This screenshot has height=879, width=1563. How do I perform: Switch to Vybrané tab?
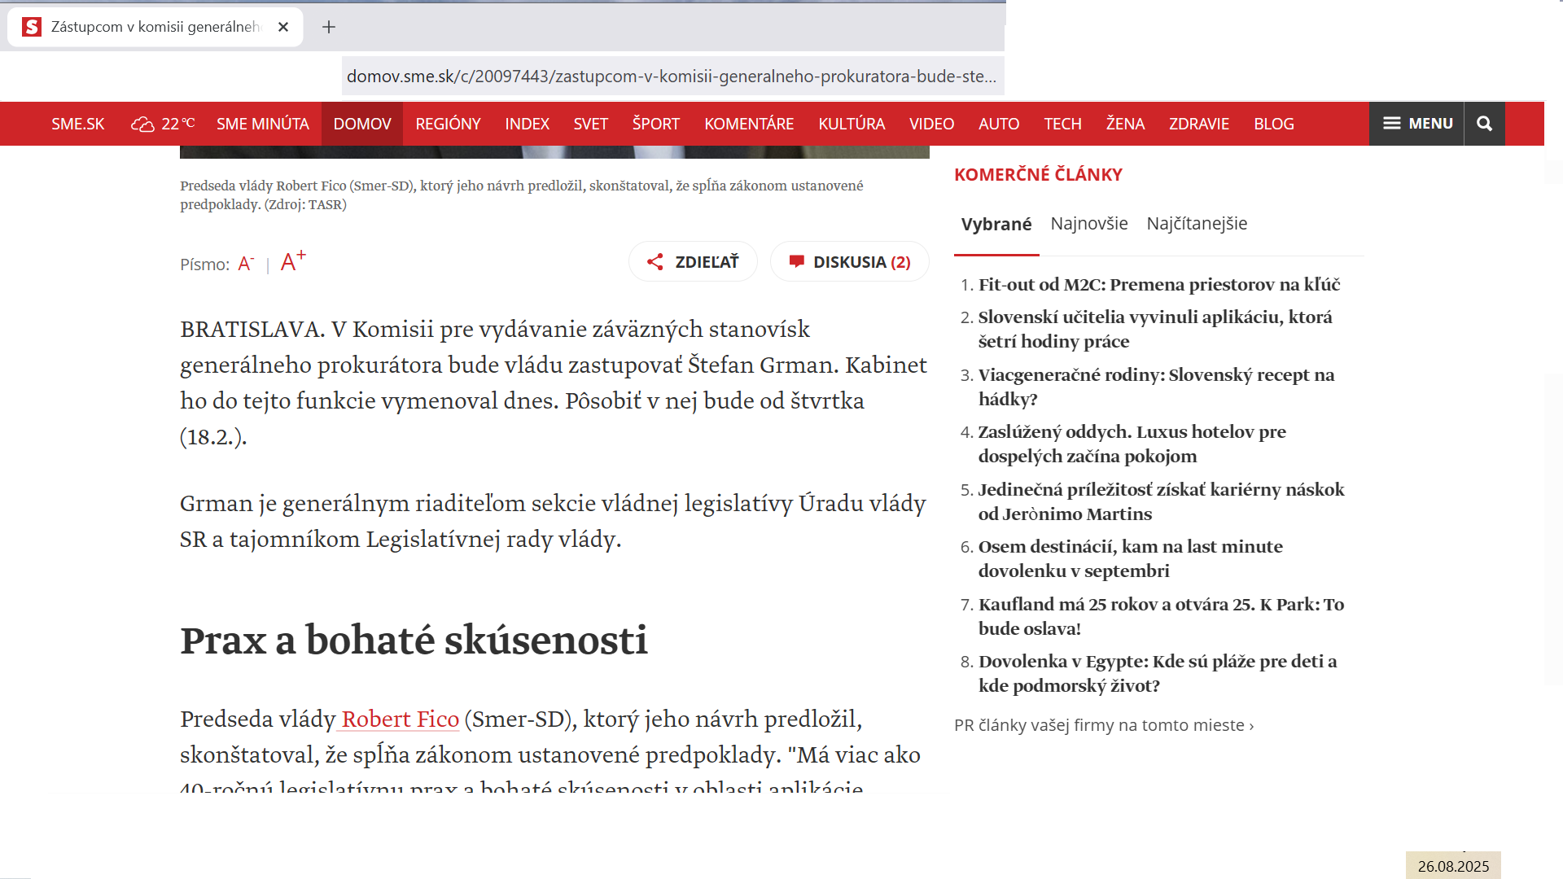coord(996,225)
